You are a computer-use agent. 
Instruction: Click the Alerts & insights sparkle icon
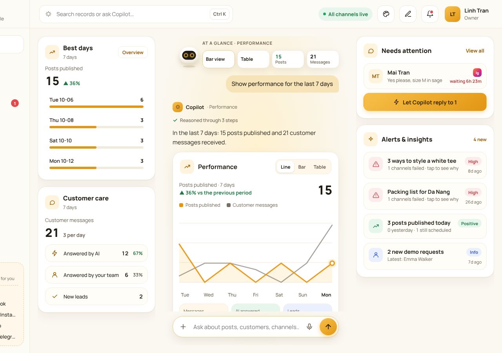(x=371, y=139)
